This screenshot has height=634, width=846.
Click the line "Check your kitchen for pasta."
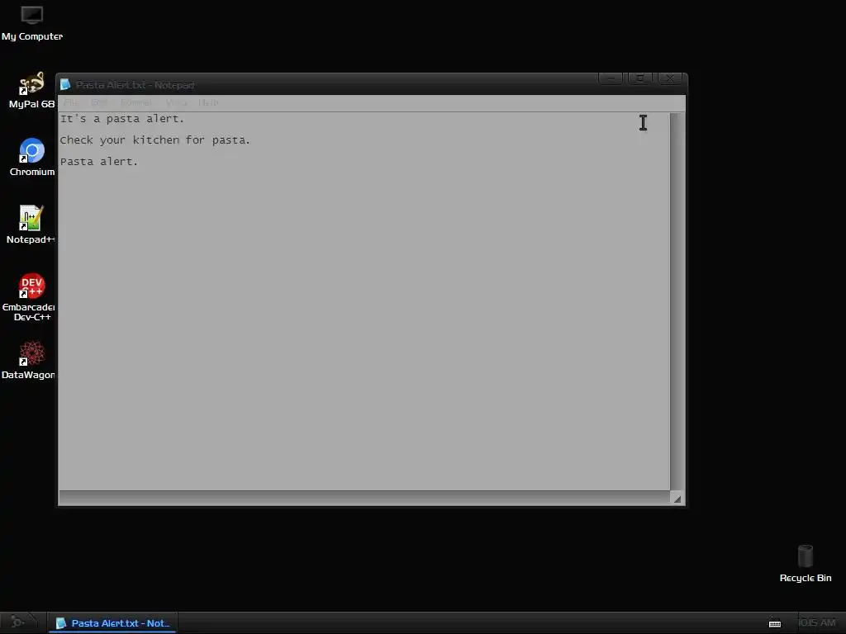(155, 140)
